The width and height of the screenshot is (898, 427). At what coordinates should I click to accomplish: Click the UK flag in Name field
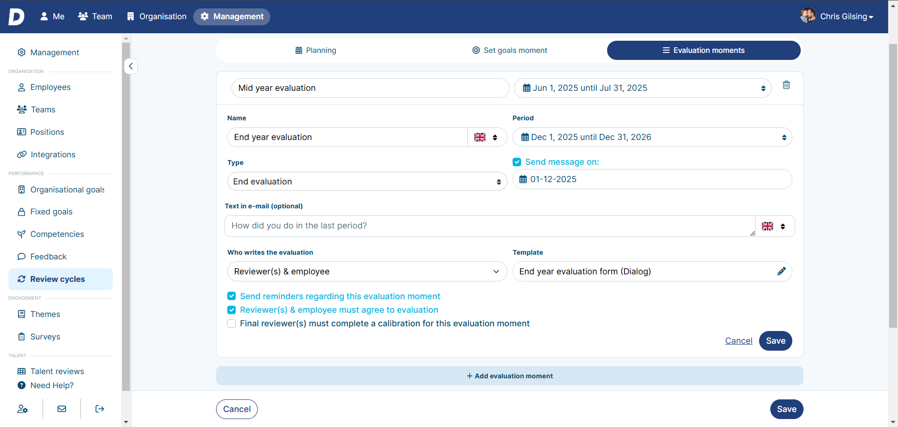[480, 137]
